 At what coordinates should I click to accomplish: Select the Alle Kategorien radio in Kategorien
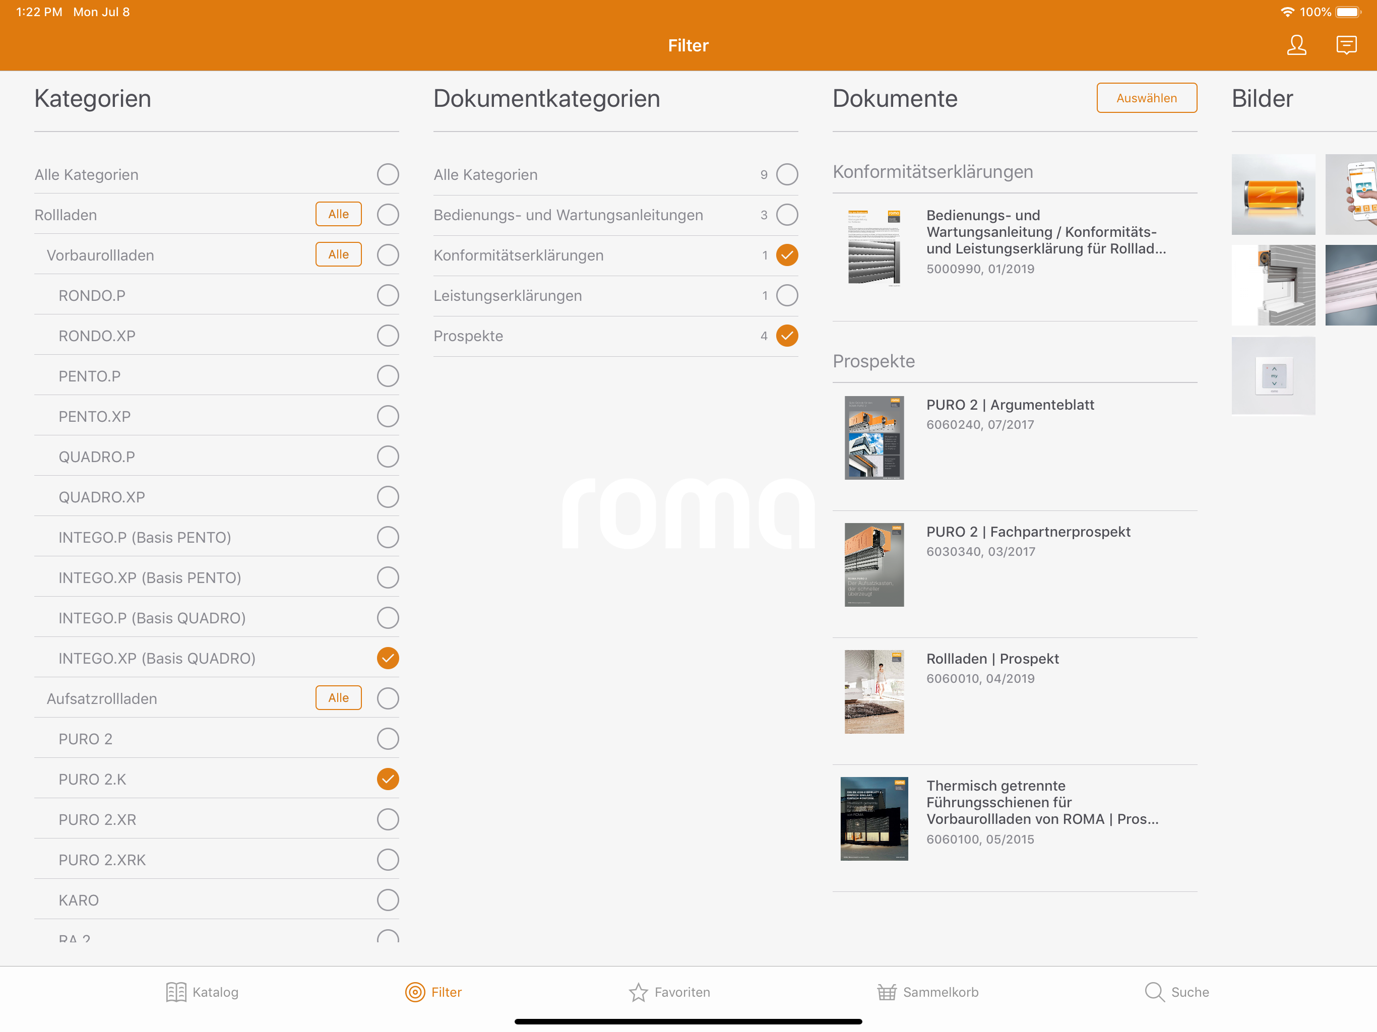pos(388,174)
